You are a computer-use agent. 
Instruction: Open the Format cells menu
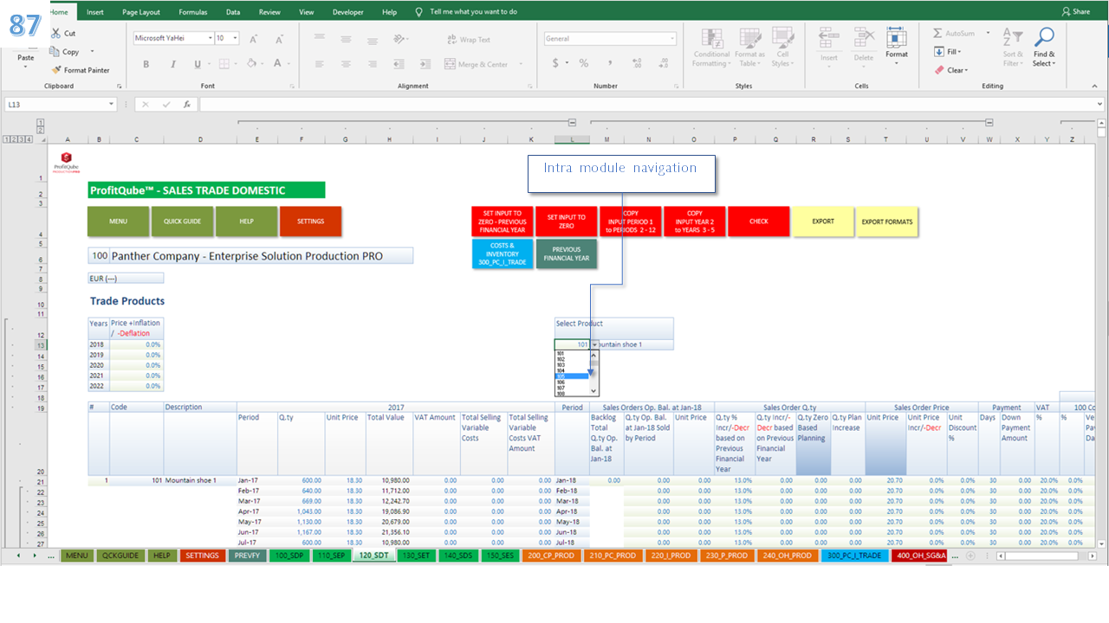(x=897, y=45)
